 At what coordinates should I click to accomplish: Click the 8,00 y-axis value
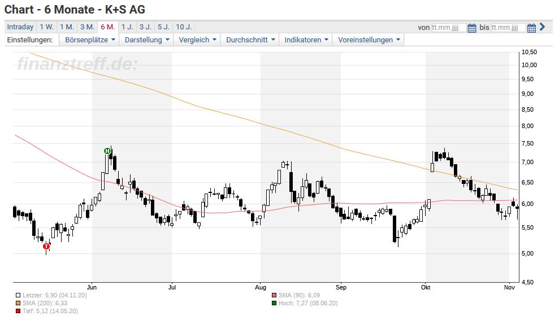[x=527, y=126]
